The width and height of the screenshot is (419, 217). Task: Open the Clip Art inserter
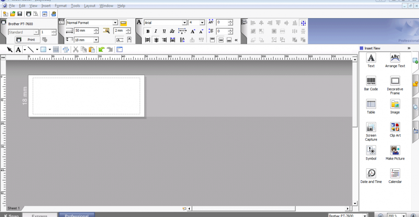click(x=395, y=127)
